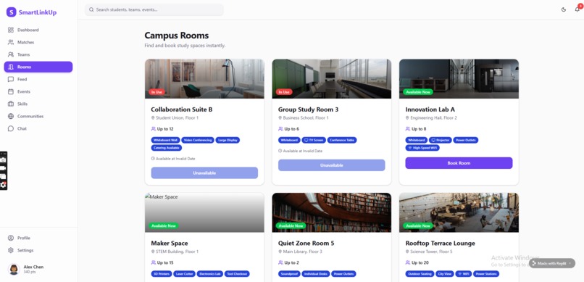Click the window icon on the floating toolbar
584x282 pixels.
(x=3, y=176)
